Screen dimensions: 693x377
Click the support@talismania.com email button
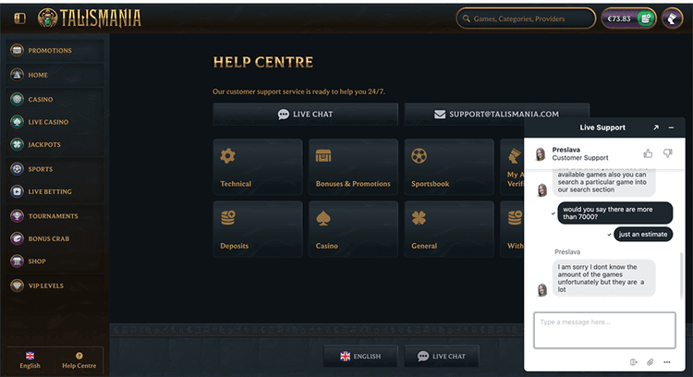[x=497, y=114]
